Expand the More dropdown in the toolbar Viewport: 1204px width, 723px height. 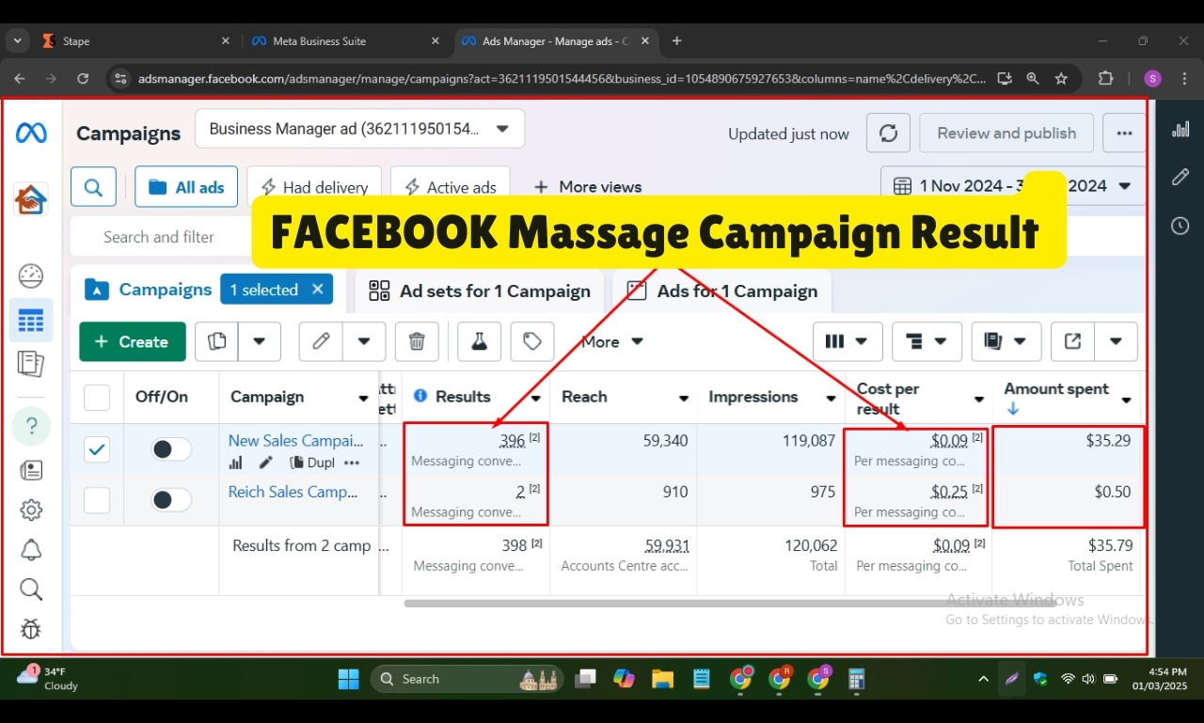[x=612, y=341]
